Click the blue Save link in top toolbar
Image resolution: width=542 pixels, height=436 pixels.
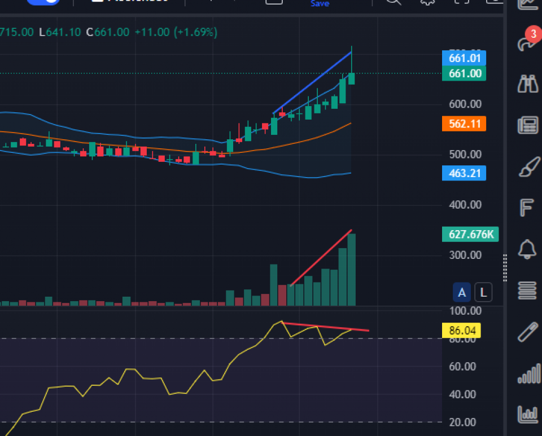tap(320, 4)
